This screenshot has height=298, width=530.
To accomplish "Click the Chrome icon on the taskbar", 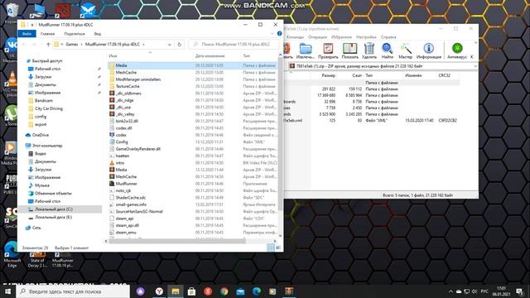I will click(x=224, y=291).
